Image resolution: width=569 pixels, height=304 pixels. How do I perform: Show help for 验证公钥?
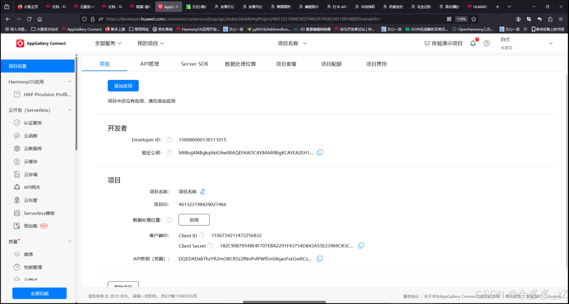(x=169, y=153)
